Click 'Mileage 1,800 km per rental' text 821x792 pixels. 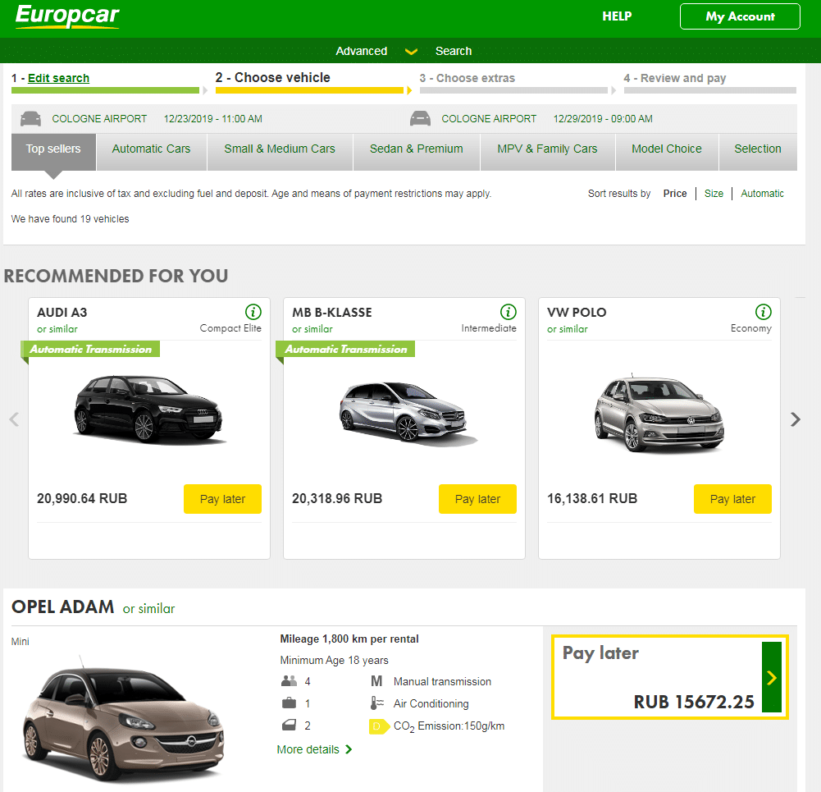click(349, 639)
